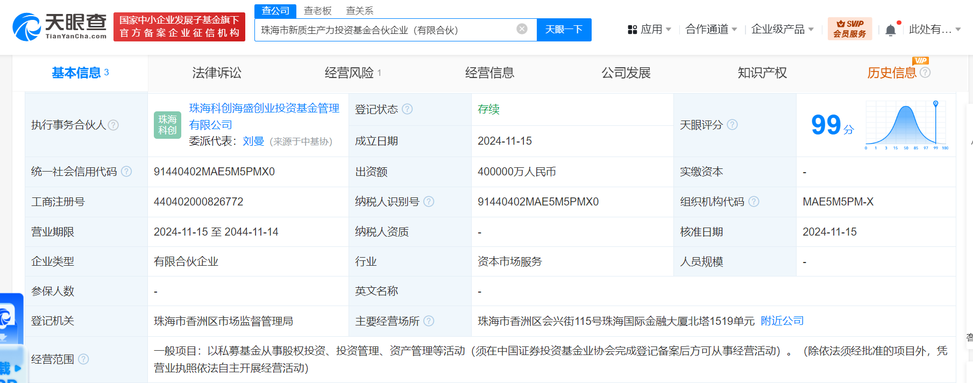973x383 pixels.
Task: Click help icon next to 经营范围
Action: [83, 359]
